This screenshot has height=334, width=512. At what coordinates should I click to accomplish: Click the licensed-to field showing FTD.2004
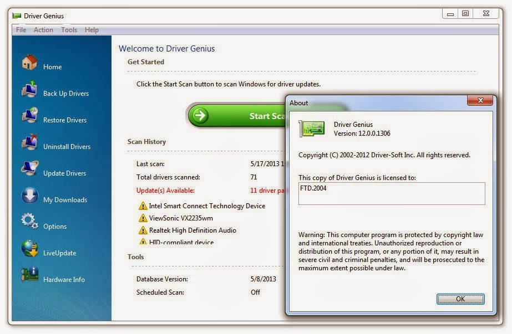click(x=392, y=193)
